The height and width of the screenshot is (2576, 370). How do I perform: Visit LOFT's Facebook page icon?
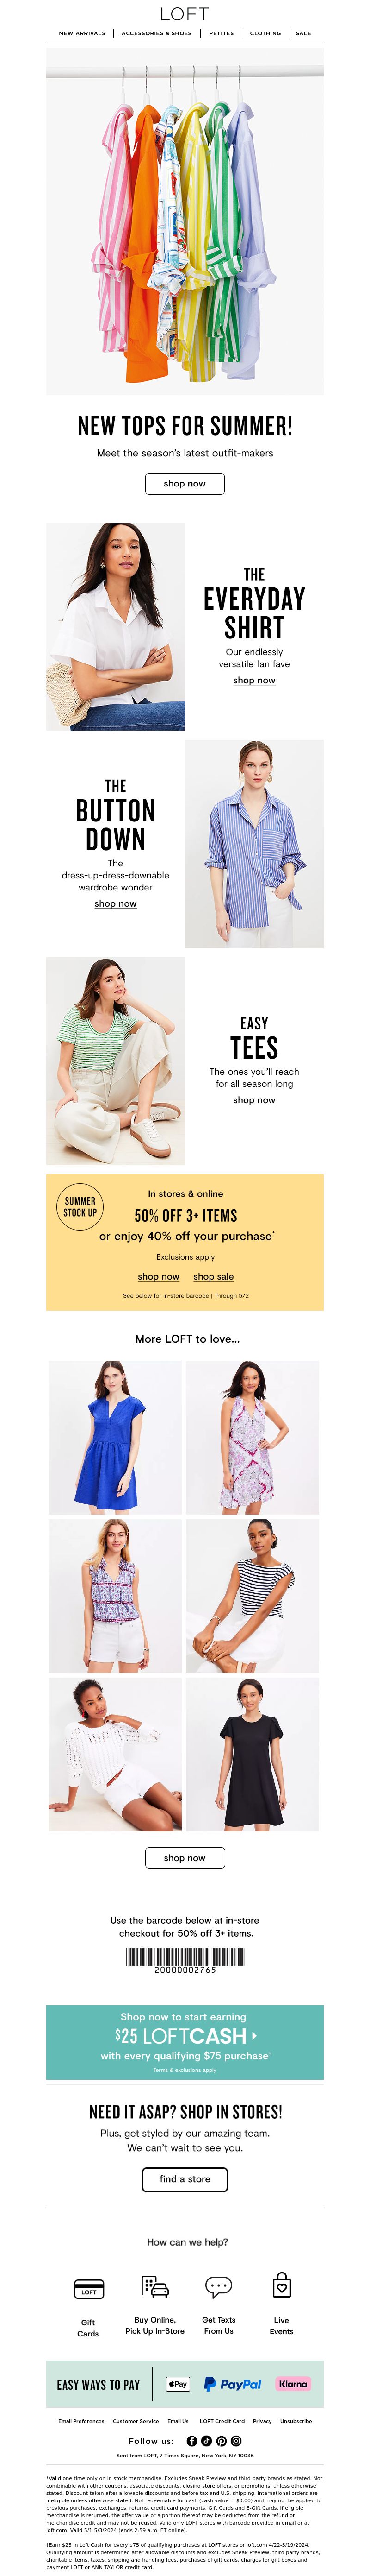[x=192, y=2441]
